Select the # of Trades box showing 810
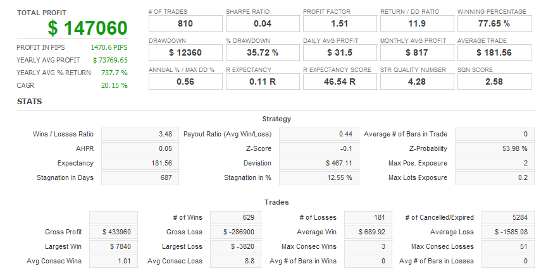Viewport: 546px width, 276px height. 185,23
